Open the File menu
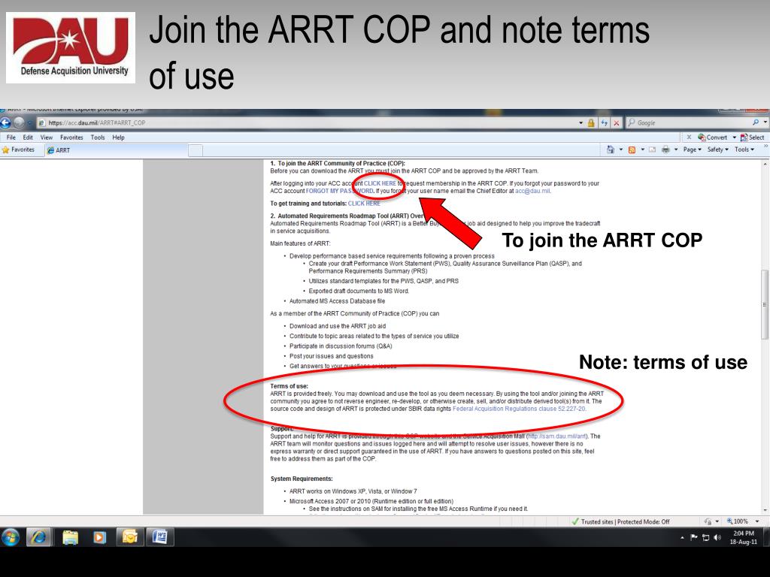 pos(11,137)
